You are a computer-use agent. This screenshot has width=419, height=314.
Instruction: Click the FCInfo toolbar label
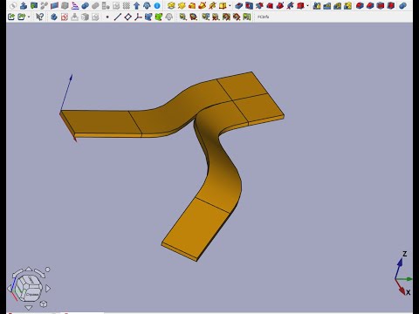click(x=264, y=17)
